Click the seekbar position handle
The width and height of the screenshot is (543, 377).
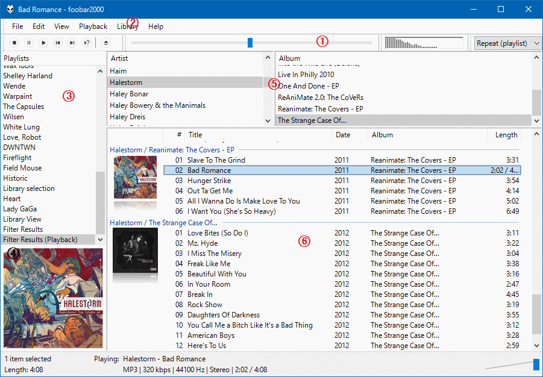point(250,43)
